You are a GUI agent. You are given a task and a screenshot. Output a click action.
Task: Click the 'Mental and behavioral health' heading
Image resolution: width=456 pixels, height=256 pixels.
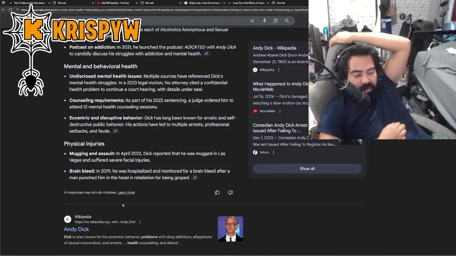point(100,66)
